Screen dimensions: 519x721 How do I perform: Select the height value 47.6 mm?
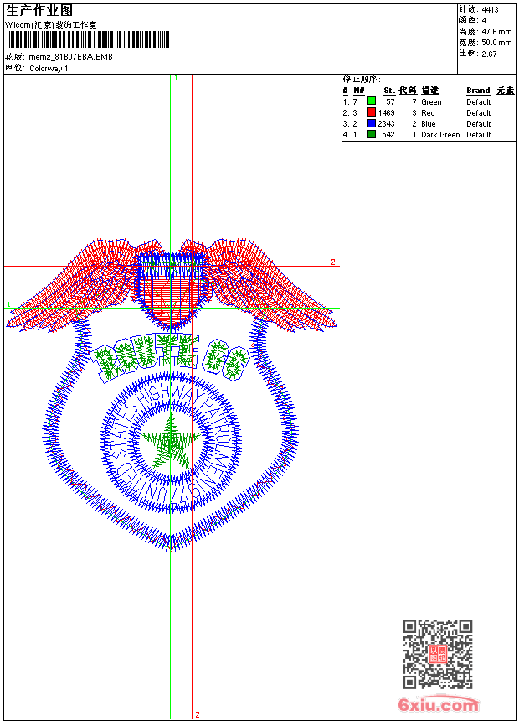496,32
